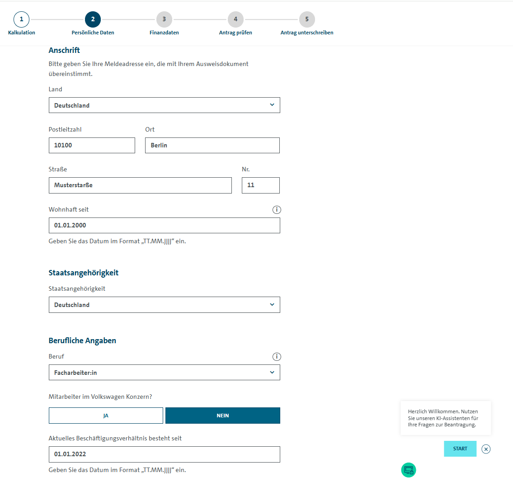This screenshot has height=482, width=513.
Task: Click step 5 Antrag unterschreiben circle
Action: click(x=307, y=19)
